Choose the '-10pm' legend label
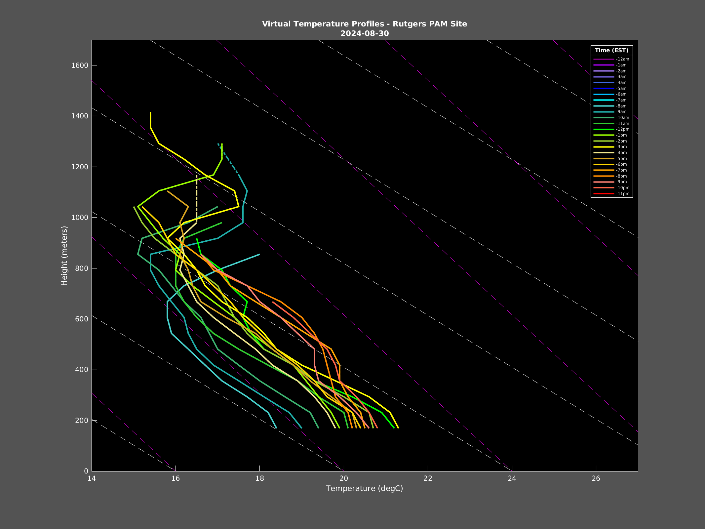Screen dimensions: 705x529 coord(622,188)
